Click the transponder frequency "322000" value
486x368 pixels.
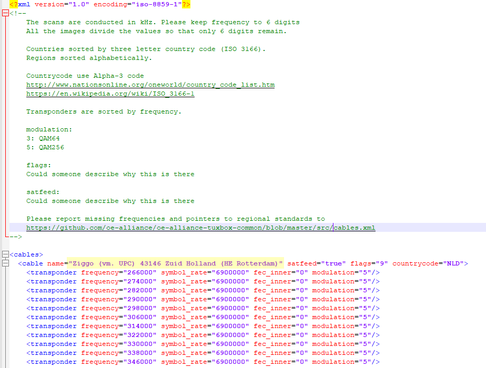[x=140, y=335]
